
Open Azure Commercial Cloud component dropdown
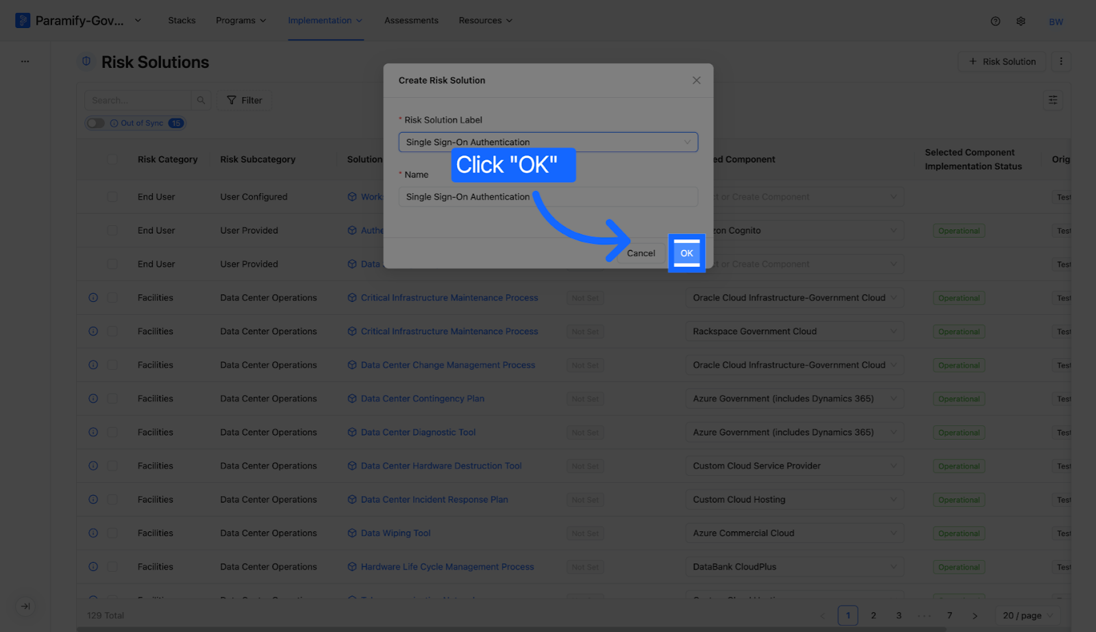(795, 533)
